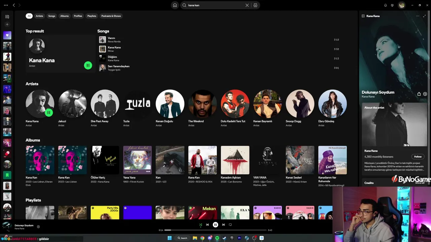Open the Mekan playlist
This screenshot has width=431, height=242.
pyautogui.click(x=202, y=213)
